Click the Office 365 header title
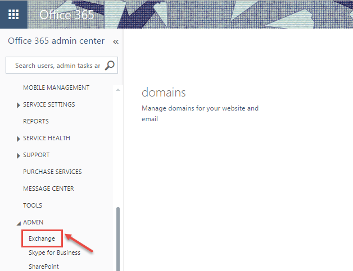The width and height of the screenshot is (353, 271). [x=67, y=15]
